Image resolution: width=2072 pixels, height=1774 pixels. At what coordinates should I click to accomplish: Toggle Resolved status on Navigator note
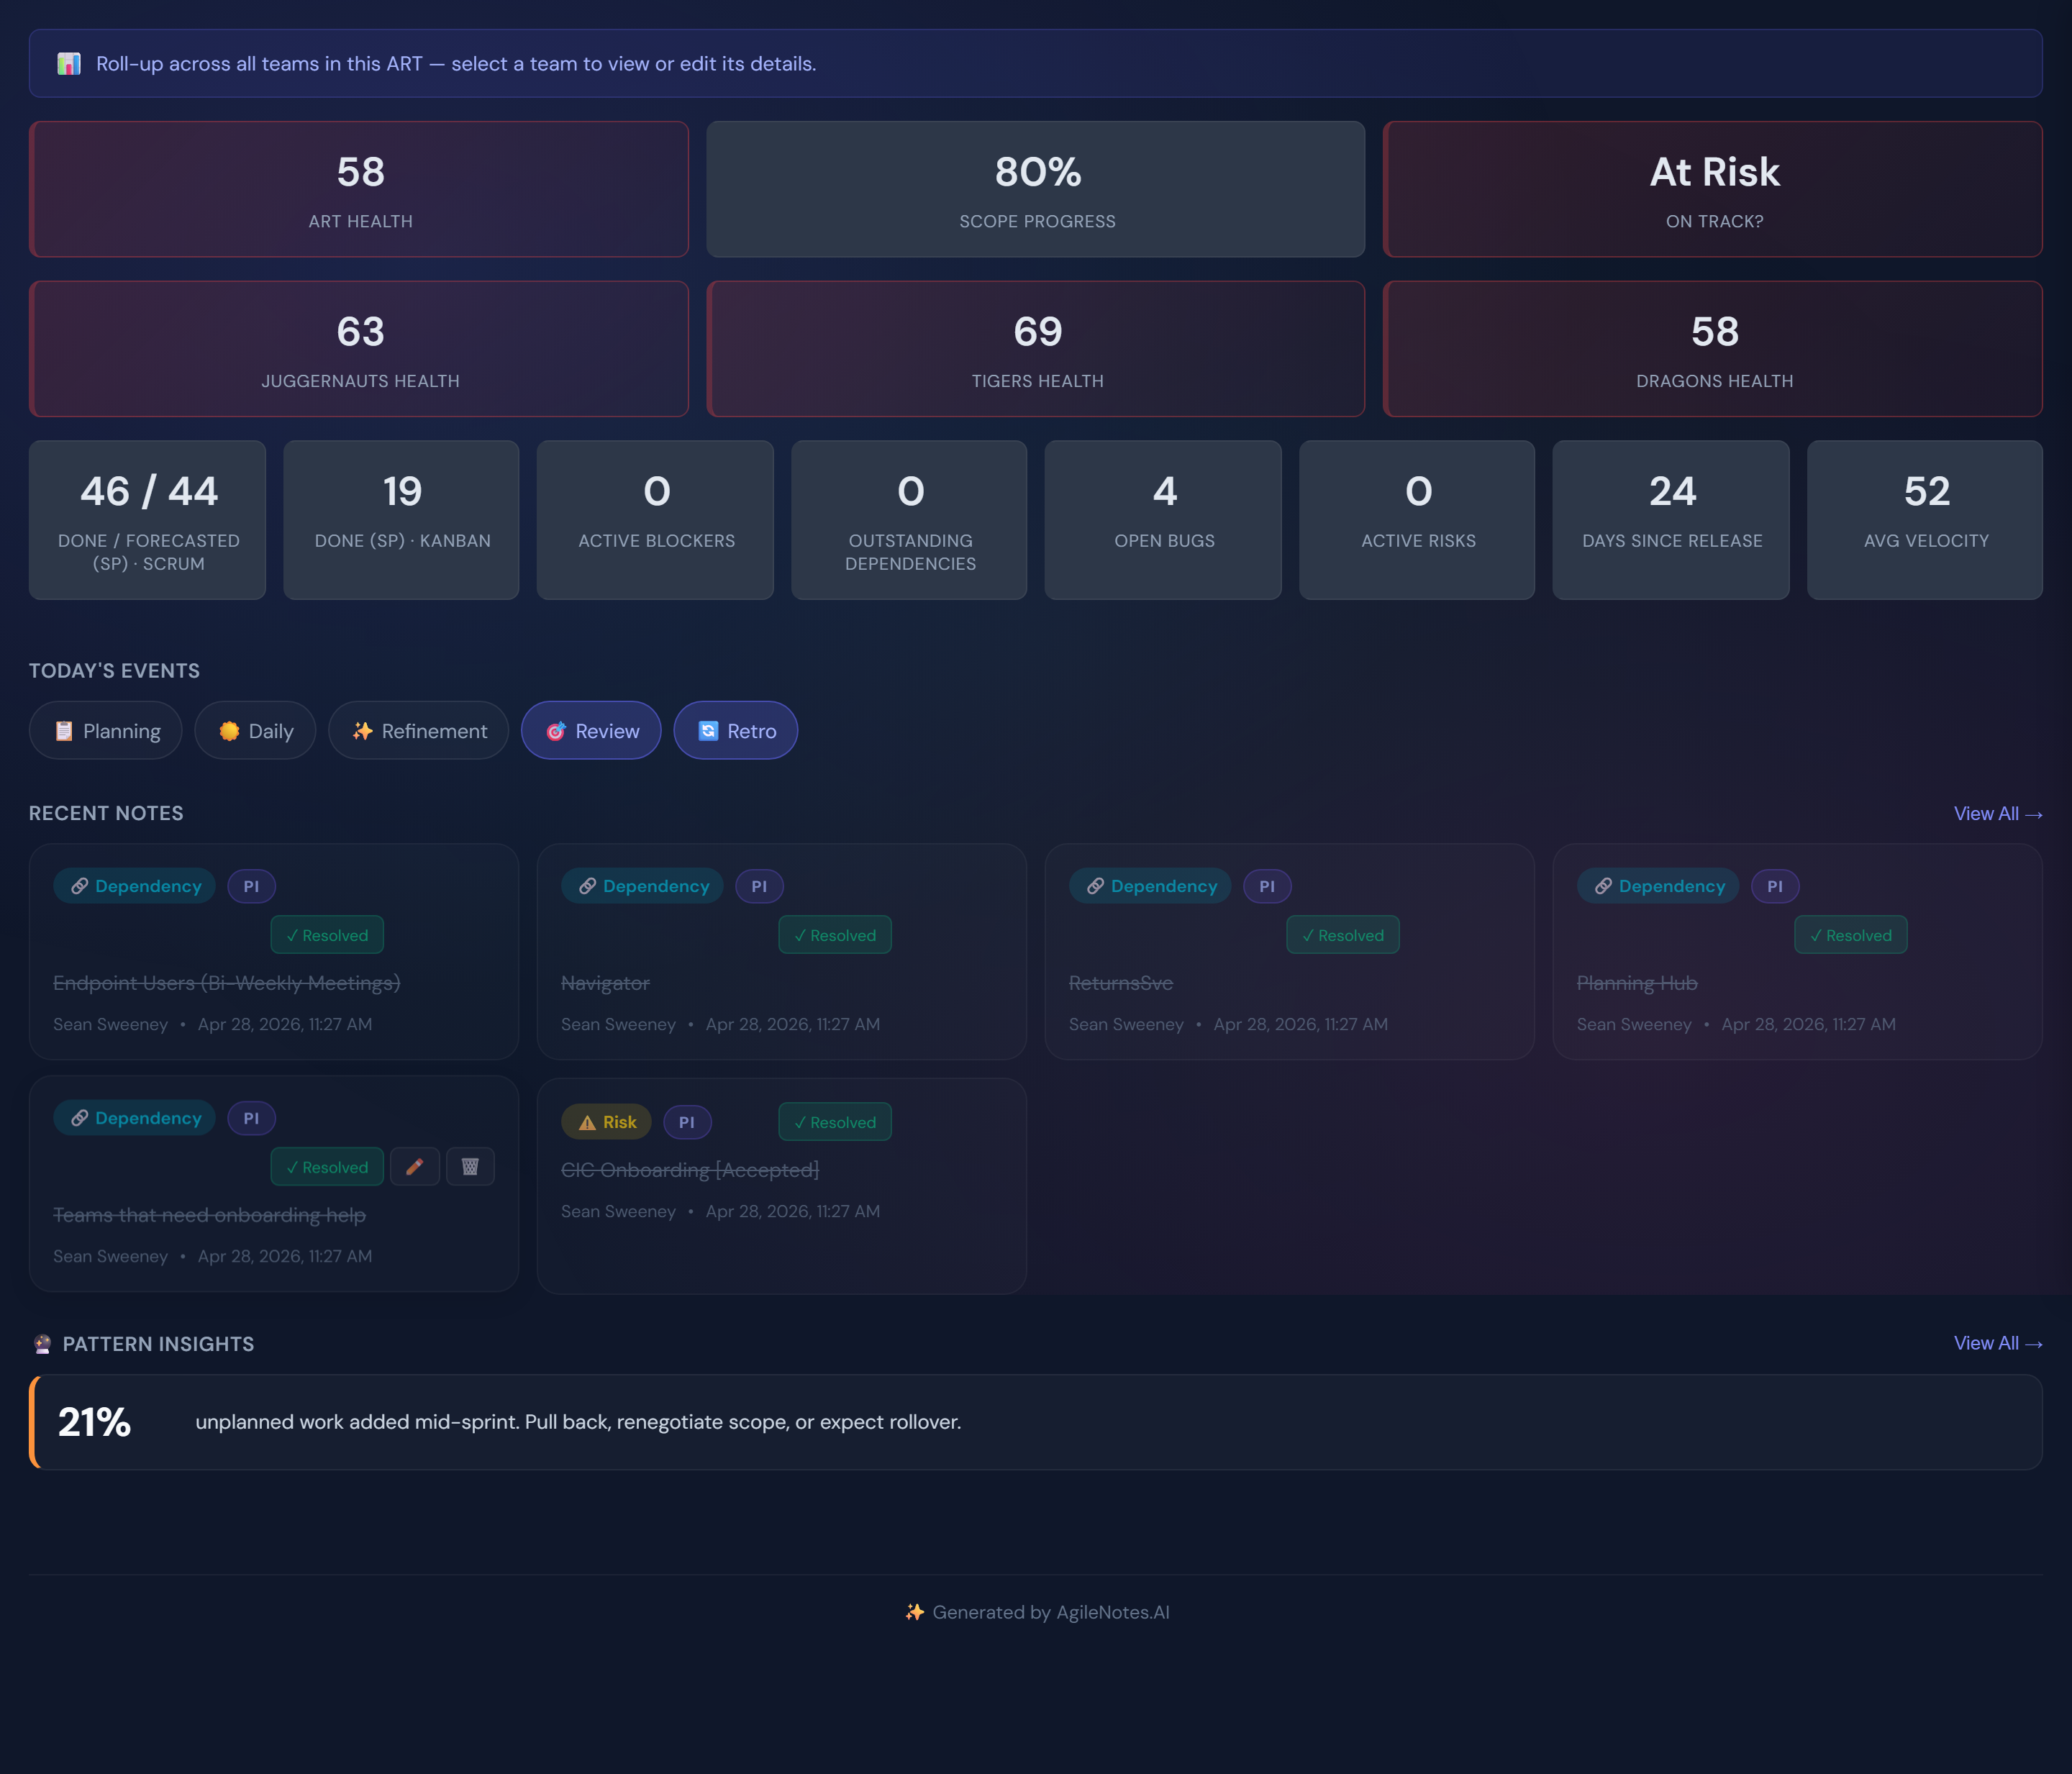click(835, 935)
